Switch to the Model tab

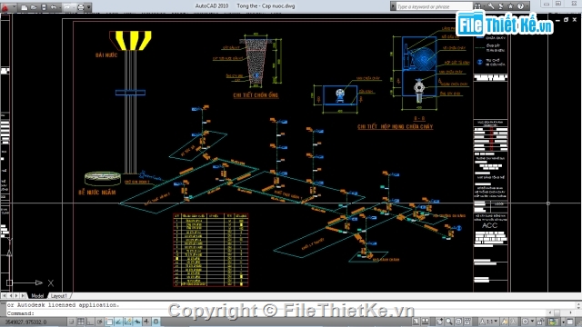pyautogui.click(x=37, y=296)
